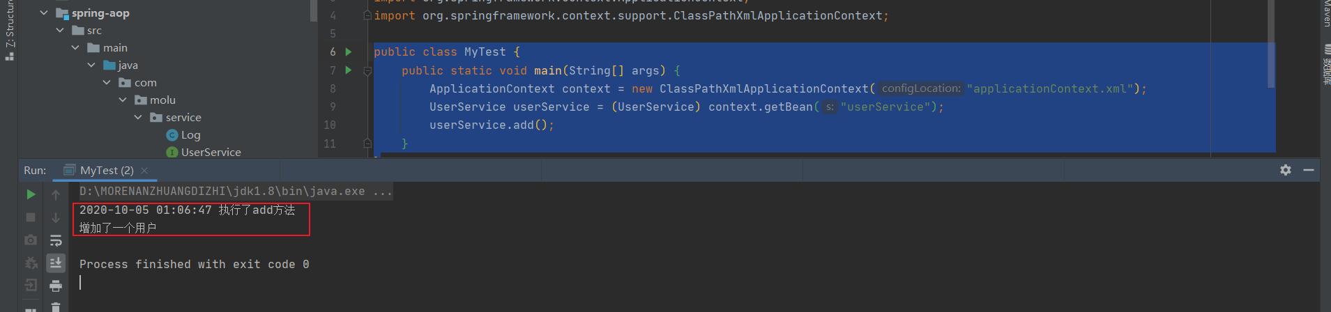Viewport: 1331px width, 312px height.
Task: Collapse the spring-aop project node
Action: coord(44,13)
